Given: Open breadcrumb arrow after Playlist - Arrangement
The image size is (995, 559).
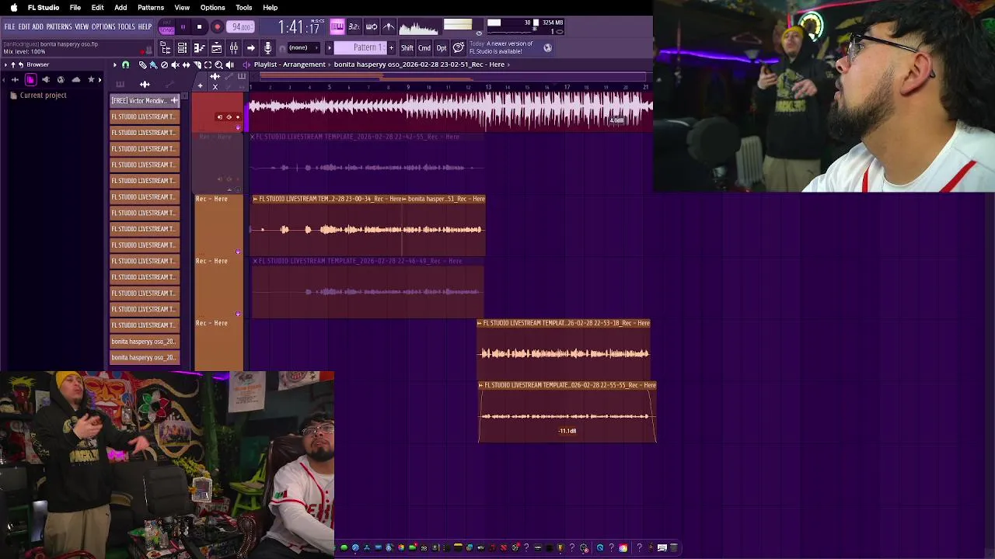Looking at the screenshot, I should point(330,64).
